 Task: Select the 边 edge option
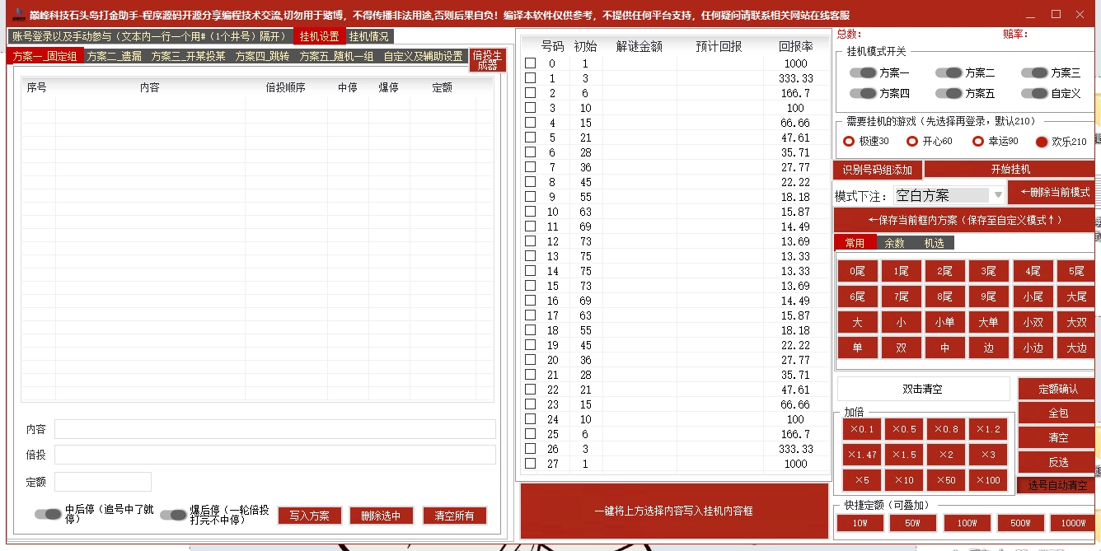[x=988, y=348]
